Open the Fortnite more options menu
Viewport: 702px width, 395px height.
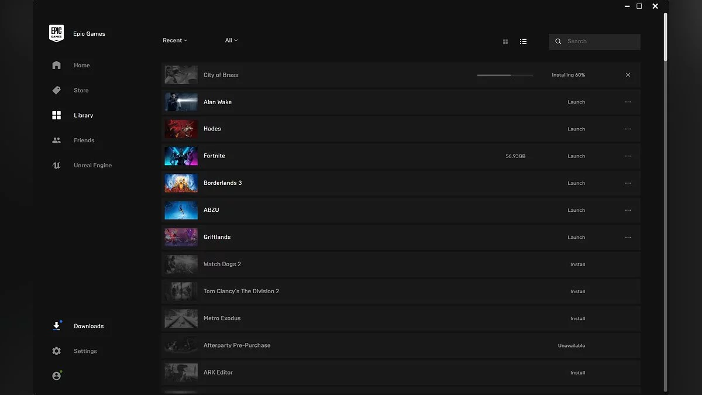click(628, 156)
